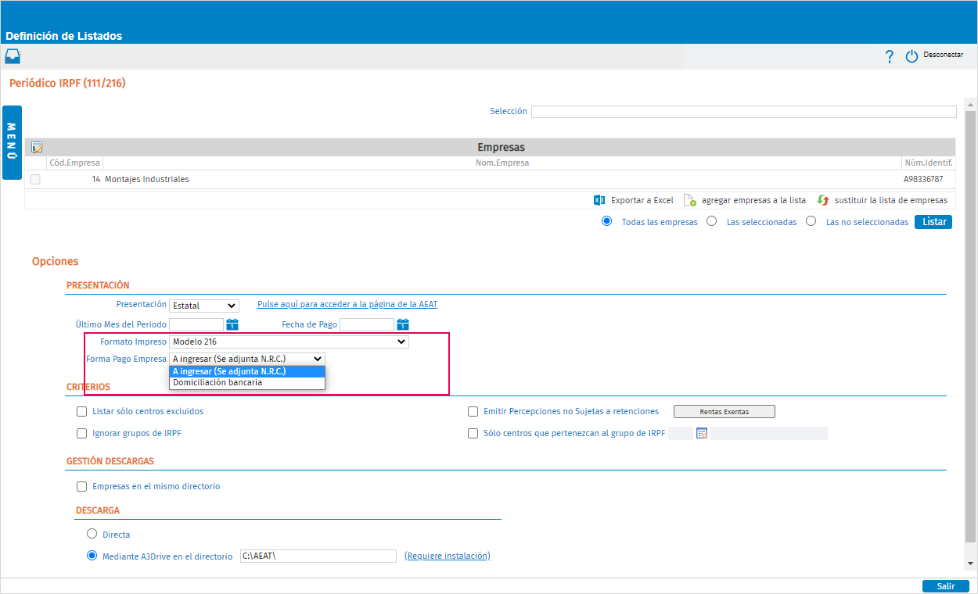Click the Salir button
The image size is (978, 594).
coord(946,586)
